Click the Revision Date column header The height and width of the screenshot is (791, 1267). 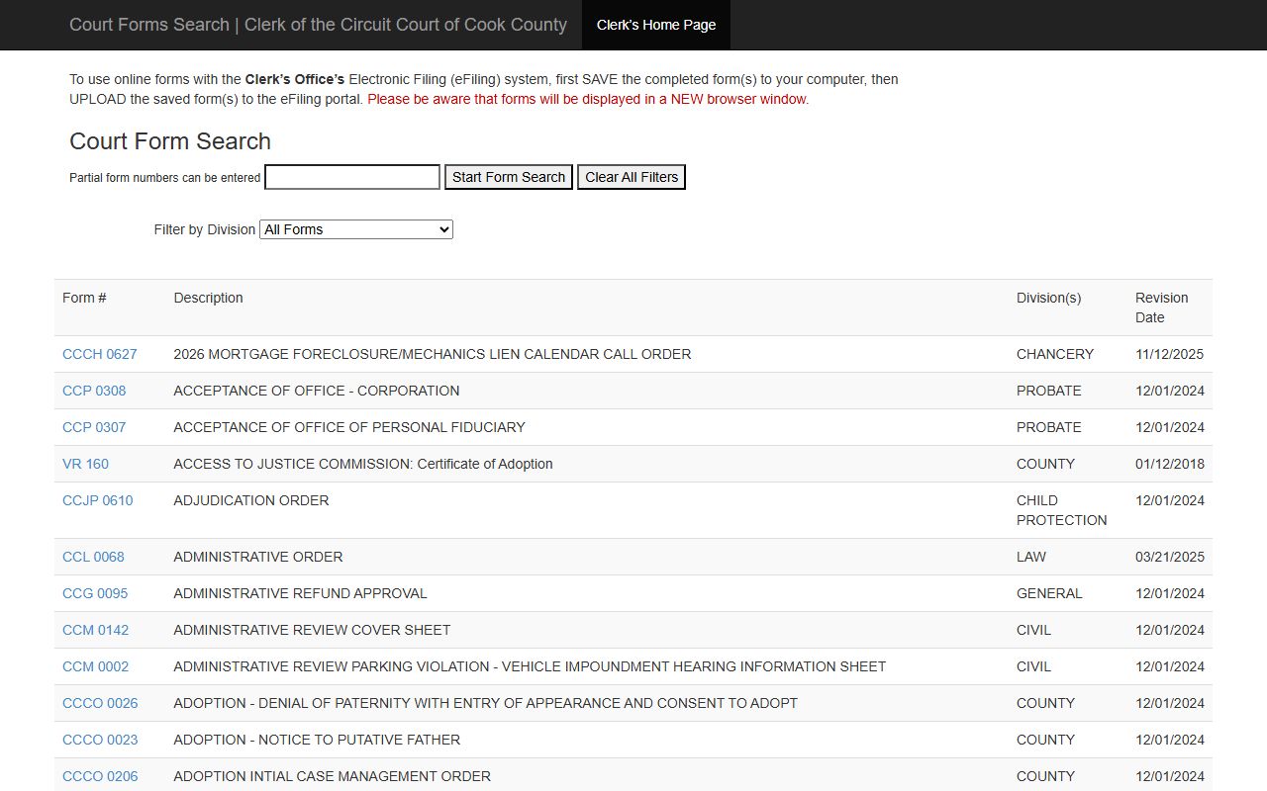tap(1161, 308)
